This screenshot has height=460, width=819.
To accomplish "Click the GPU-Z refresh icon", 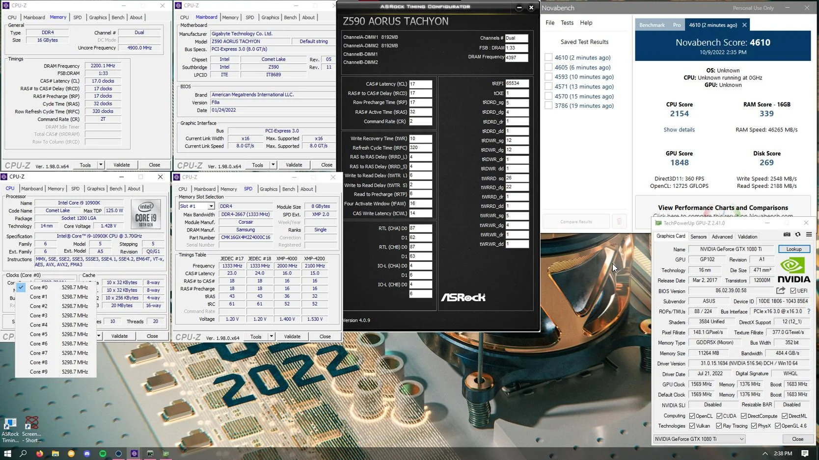I will (x=798, y=235).
